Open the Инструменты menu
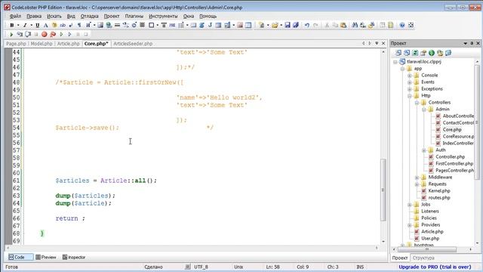This screenshot has width=483, height=272. 163,16
